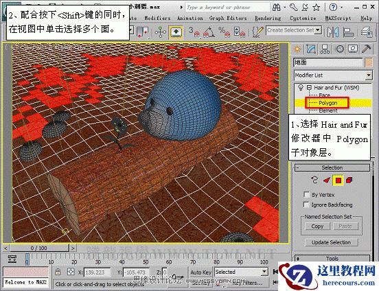This screenshot has width=379, height=291.
Task: Open the Utilities hammer panel tab
Action: 367,49
